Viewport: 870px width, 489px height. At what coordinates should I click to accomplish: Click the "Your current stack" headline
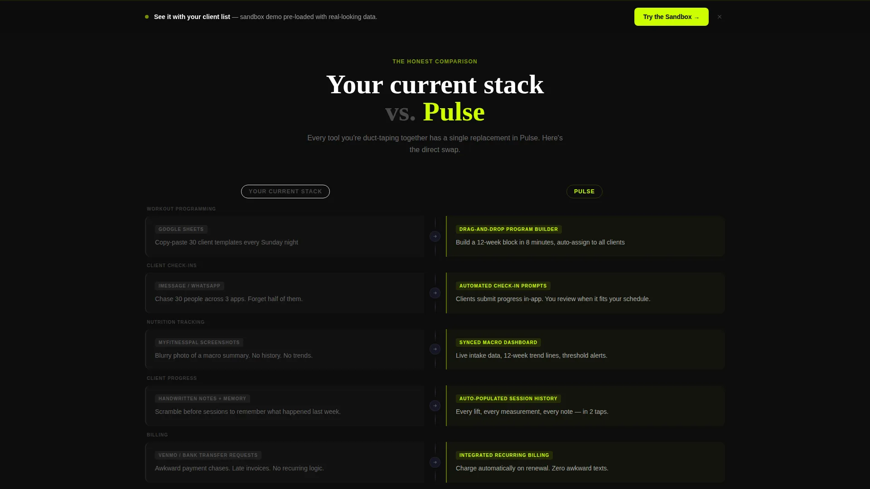(435, 85)
